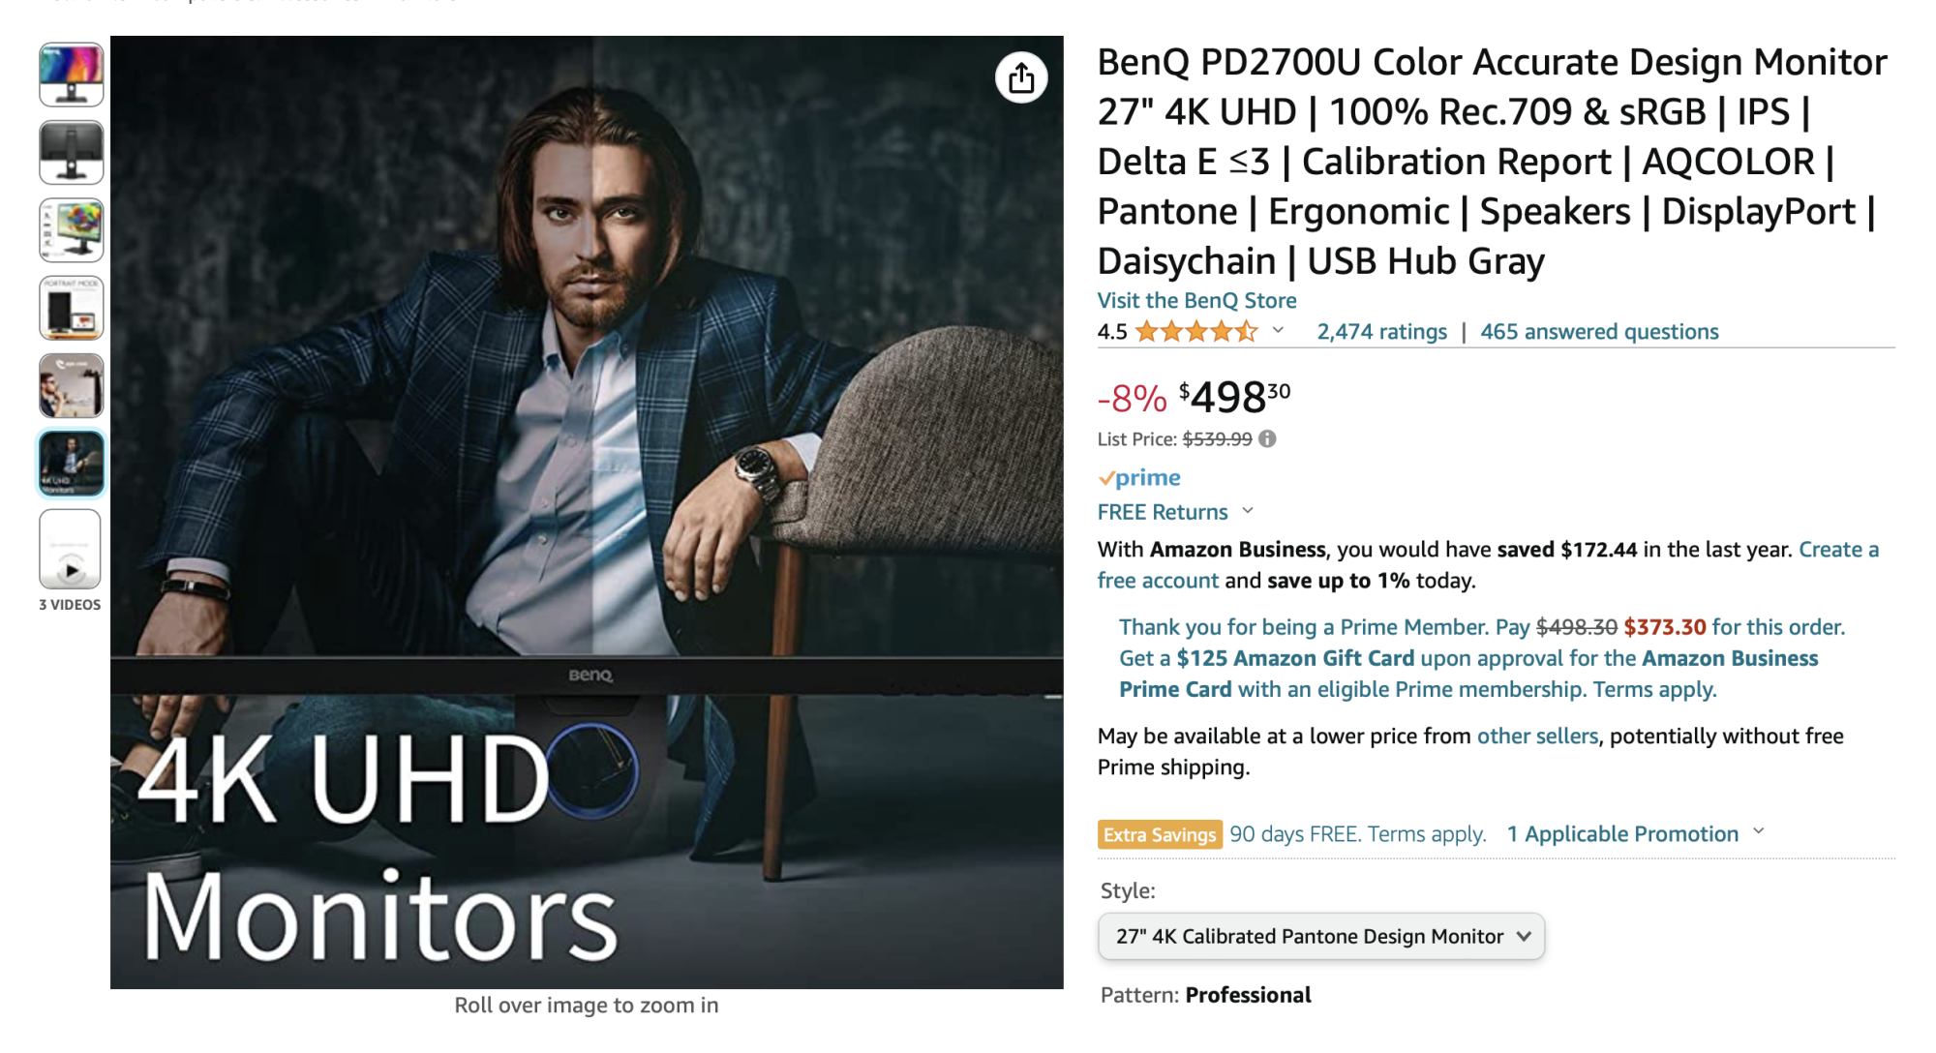The image size is (1936, 1053).
Task: Open the 2,474 ratings link
Action: pyautogui.click(x=1381, y=332)
